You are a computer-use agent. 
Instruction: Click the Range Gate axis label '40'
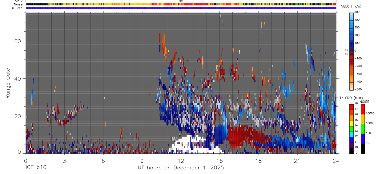click(17, 79)
